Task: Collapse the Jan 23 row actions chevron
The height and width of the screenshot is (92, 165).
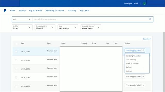Action: (143, 51)
